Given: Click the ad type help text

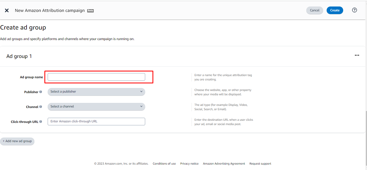Looking at the screenshot, I should click(x=221, y=107).
